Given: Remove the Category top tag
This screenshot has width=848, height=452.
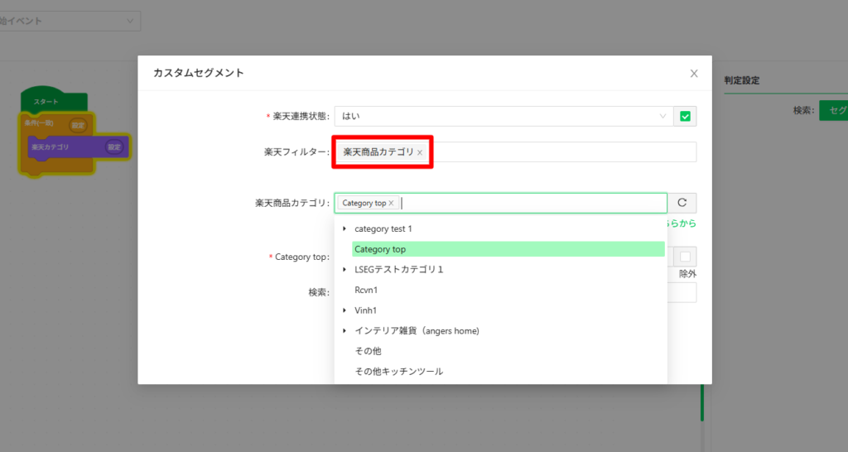Looking at the screenshot, I should pyautogui.click(x=391, y=204).
